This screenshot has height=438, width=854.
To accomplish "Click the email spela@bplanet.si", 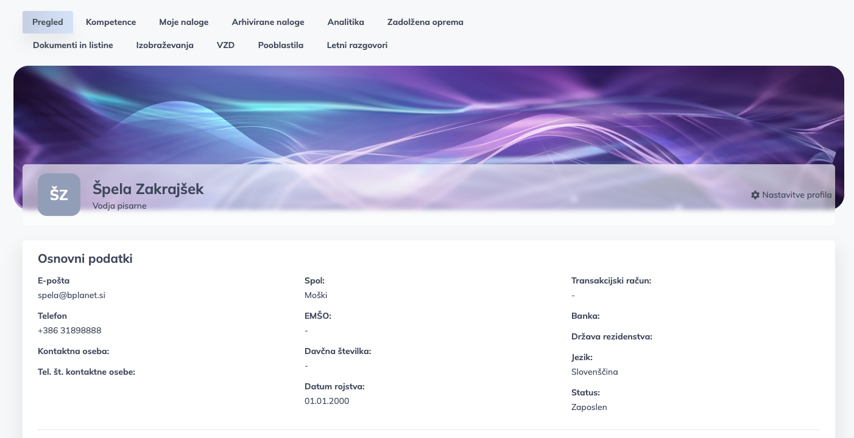I will (x=71, y=295).
